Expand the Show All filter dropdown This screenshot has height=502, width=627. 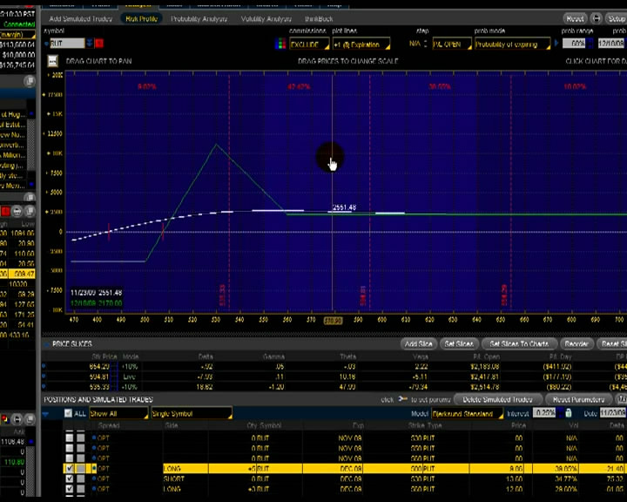[118, 413]
